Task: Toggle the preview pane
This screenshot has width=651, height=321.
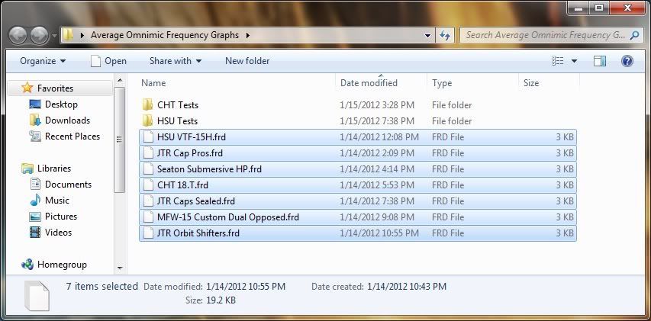Action: coord(600,61)
